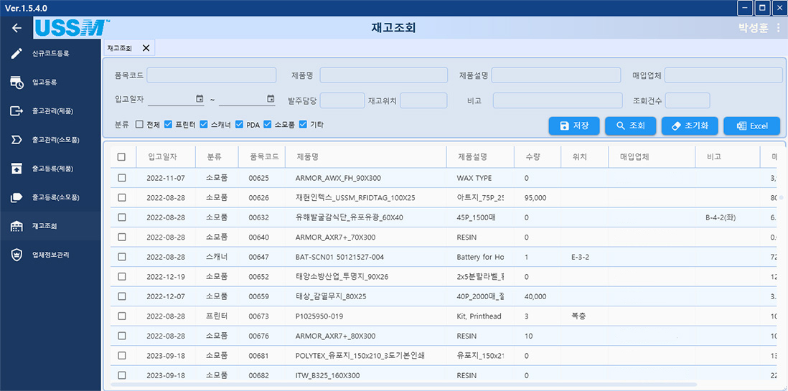The height and width of the screenshot is (391, 788).
Task: Click the 출고등록(소모품) stacked icon
Action: (x=17, y=197)
